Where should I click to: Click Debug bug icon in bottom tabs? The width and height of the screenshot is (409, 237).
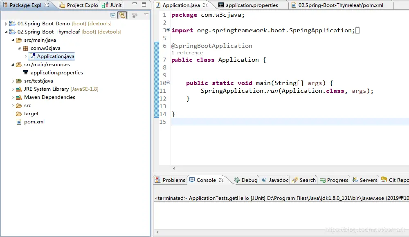[237, 180]
